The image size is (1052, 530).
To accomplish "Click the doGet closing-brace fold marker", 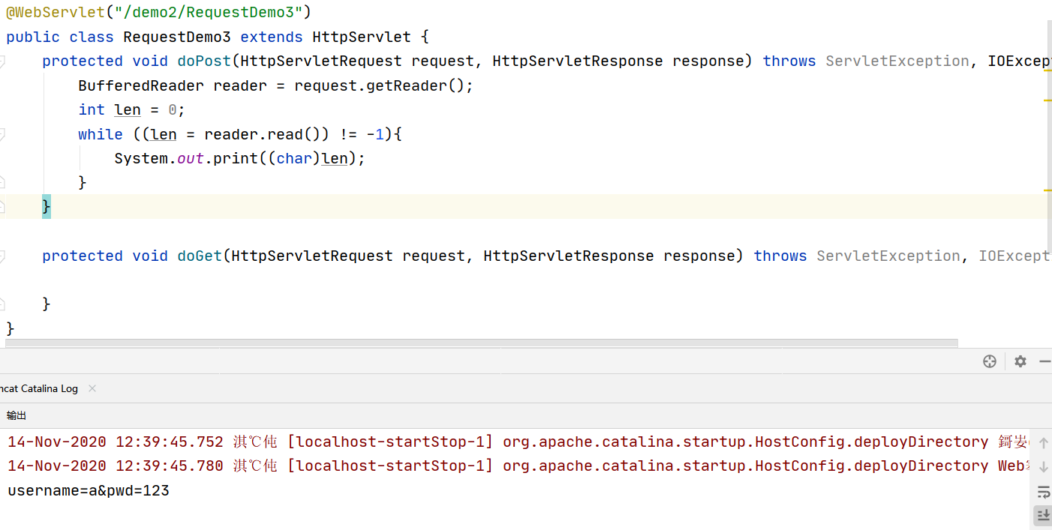I will (x=2, y=304).
